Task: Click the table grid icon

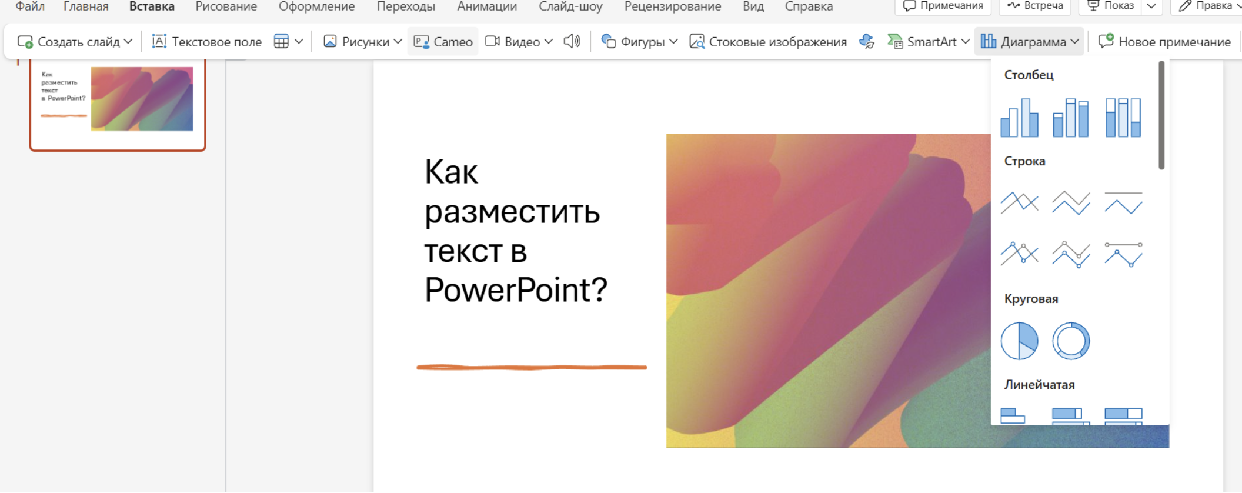Action: (282, 41)
